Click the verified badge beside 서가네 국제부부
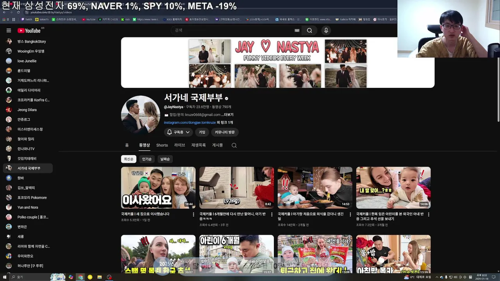The width and height of the screenshot is (500, 281). point(227,98)
